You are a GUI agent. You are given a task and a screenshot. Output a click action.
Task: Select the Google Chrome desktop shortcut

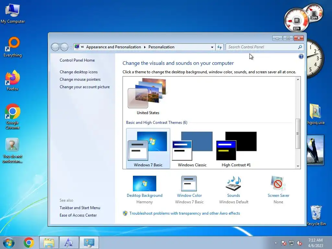click(x=13, y=116)
